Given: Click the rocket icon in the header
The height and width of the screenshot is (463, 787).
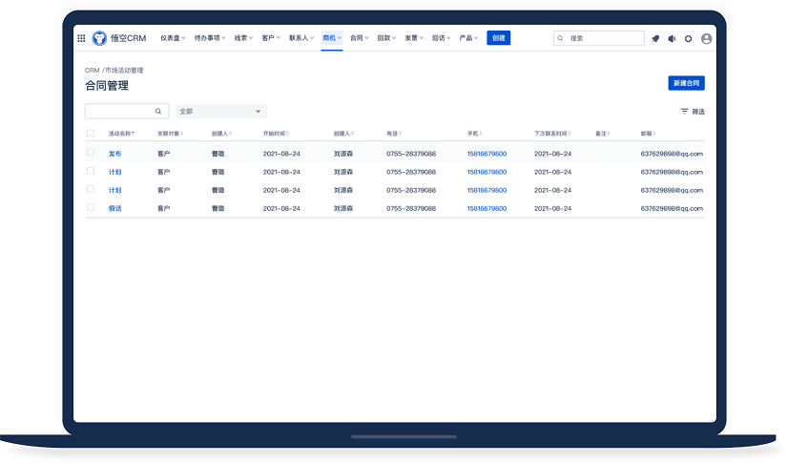Looking at the screenshot, I should [x=655, y=38].
